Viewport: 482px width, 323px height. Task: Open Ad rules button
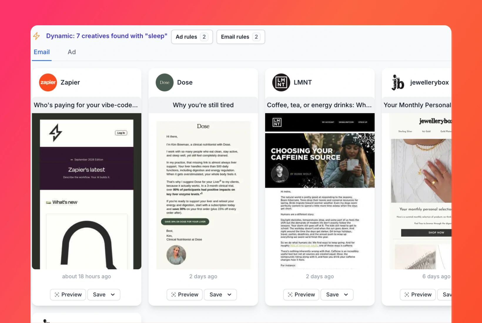click(x=192, y=37)
